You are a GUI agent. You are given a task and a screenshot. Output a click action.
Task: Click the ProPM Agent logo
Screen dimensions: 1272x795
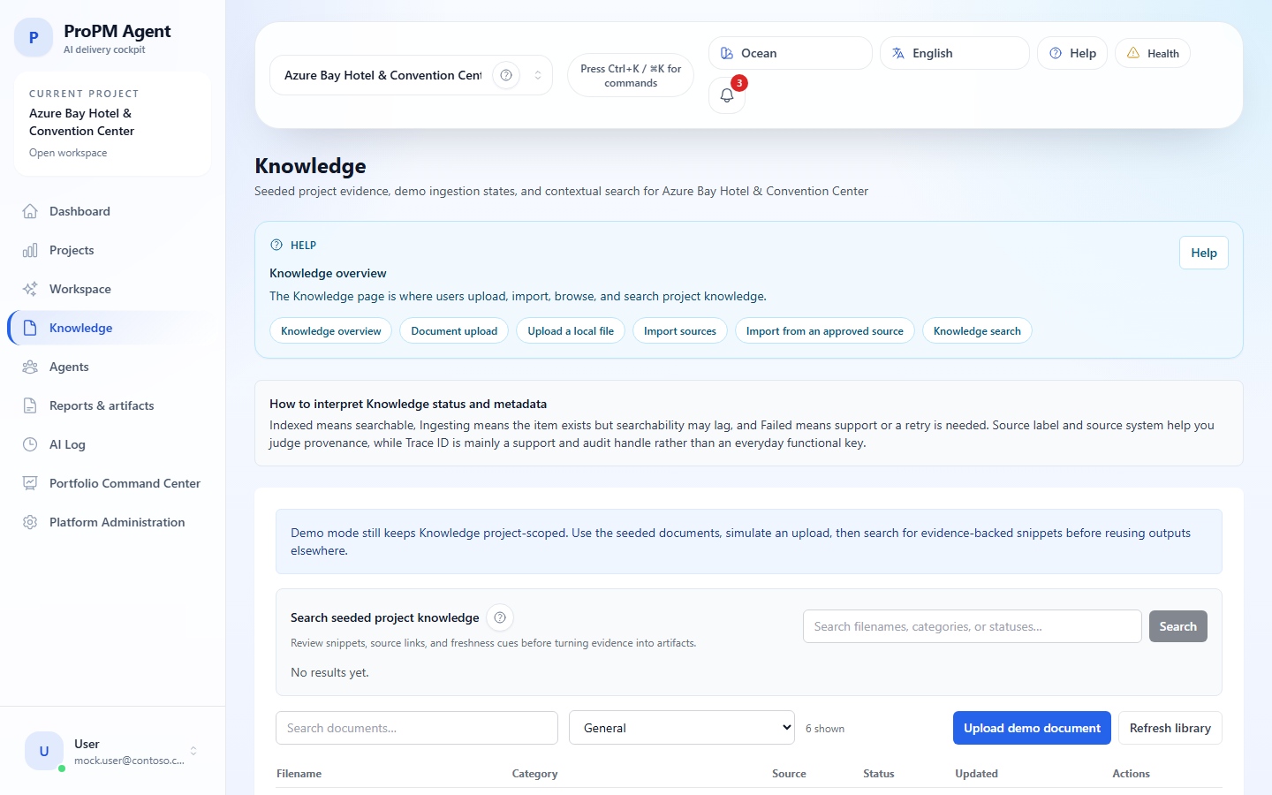click(x=33, y=38)
